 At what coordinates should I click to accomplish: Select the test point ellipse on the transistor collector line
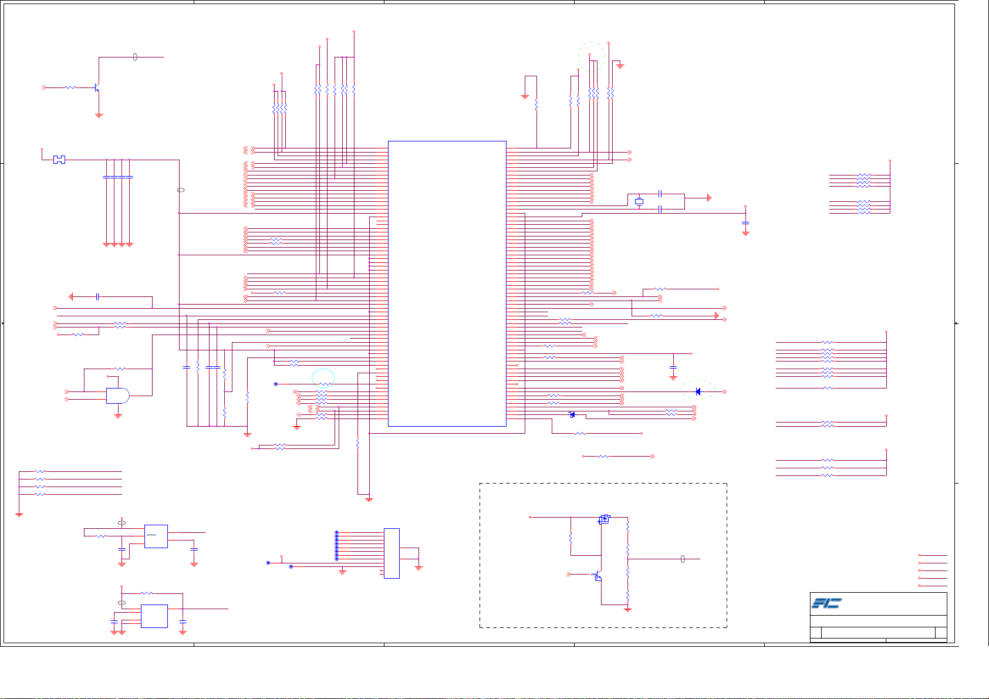click(136, 57)
